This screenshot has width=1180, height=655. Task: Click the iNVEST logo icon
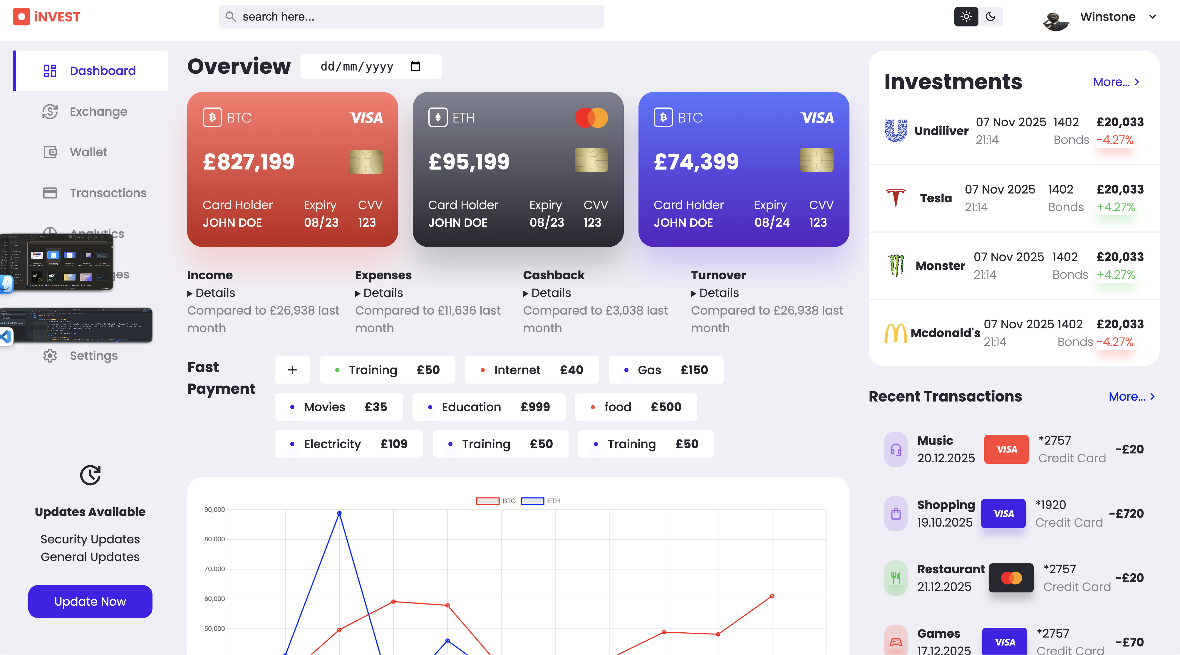click(x=21, y=17)
